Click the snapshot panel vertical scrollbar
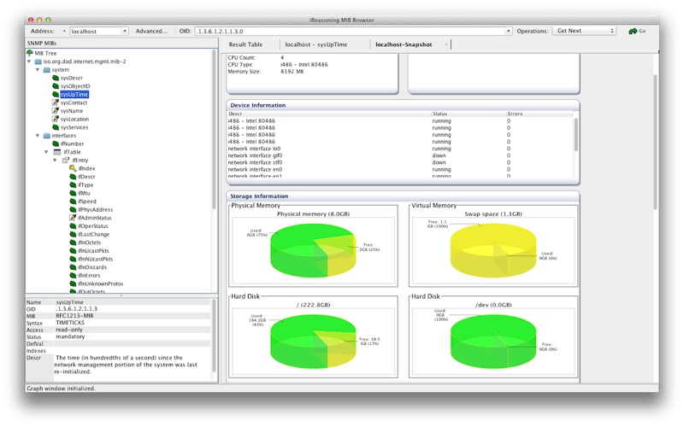 point(655,143)
